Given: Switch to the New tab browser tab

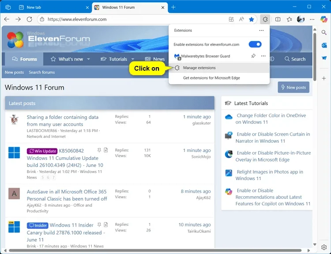Looking at the screenshot, I should [x=54, y=8].
